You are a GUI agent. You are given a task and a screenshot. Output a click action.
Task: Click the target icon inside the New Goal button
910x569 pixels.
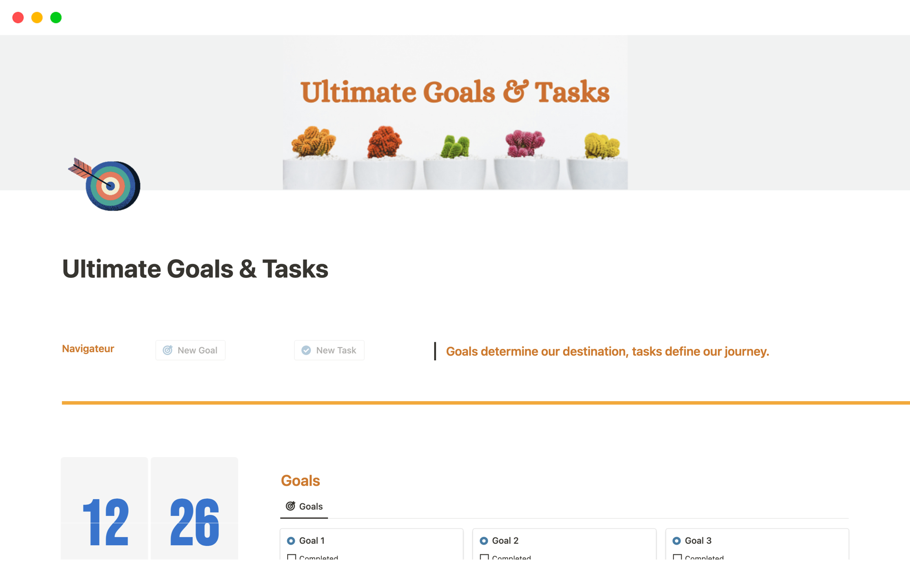[x=168, y=350]
